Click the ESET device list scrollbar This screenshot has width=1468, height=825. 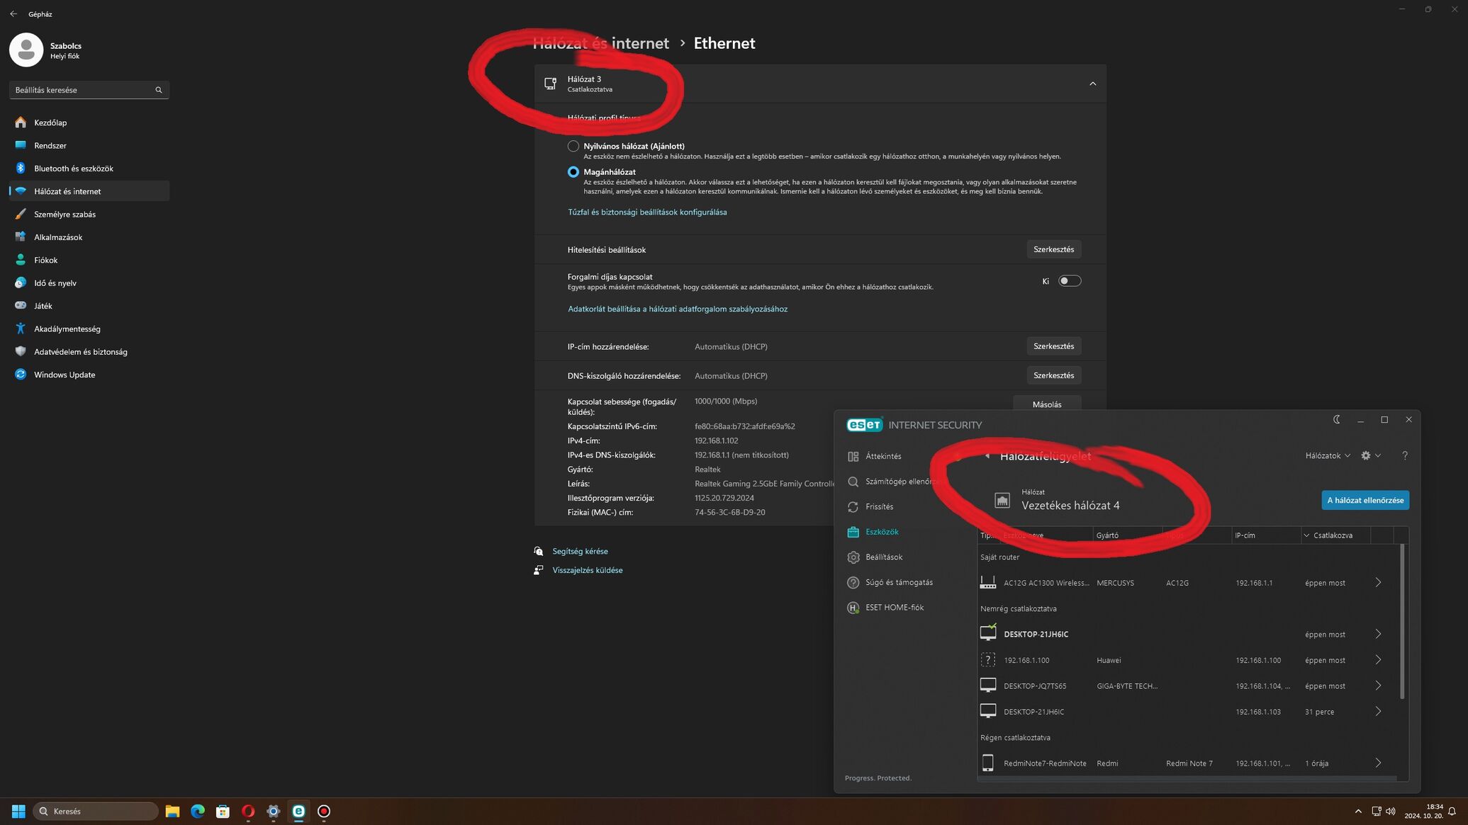pos(1402,622)
